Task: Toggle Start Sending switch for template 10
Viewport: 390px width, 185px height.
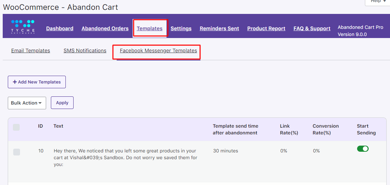Action: click(363, 149)
